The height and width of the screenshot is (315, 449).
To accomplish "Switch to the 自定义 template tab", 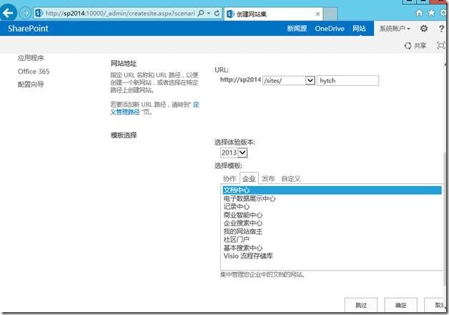I will 291,178.
